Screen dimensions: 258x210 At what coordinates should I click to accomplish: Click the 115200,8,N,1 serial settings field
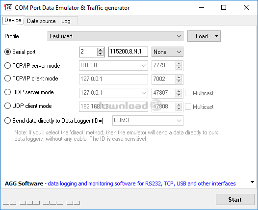click(x=128, y=52)
